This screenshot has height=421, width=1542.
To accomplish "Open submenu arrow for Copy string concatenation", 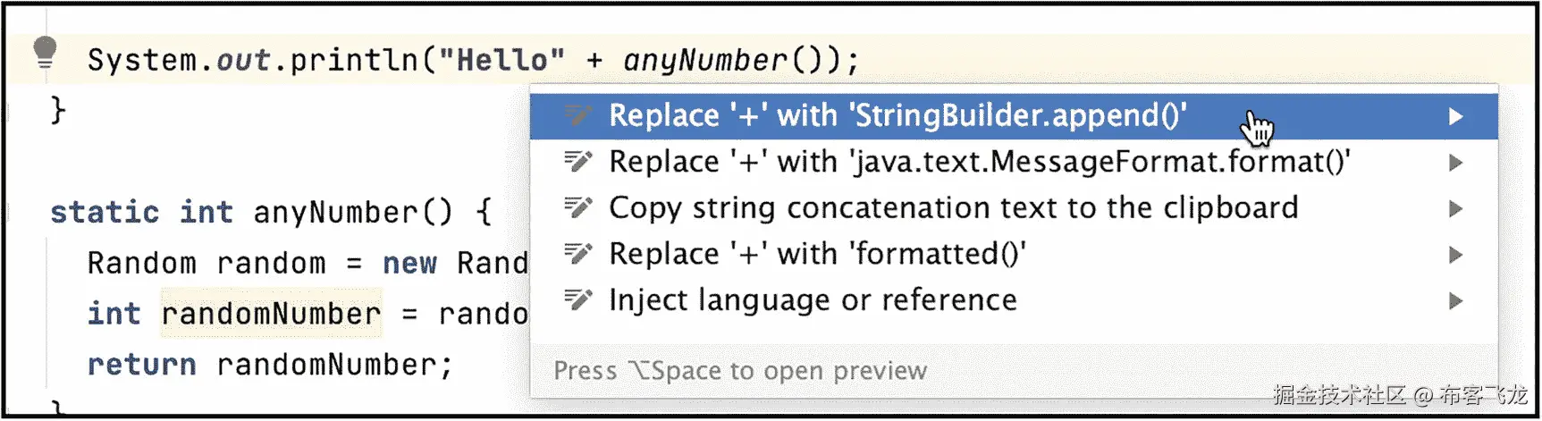I will coord(1455,209).
